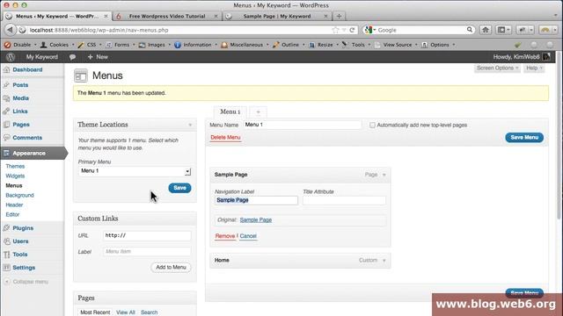This screenshot has width=563, height=316.
Task: Click the Comments bubble icon in sidebar
Action: [x=6, y=138]
